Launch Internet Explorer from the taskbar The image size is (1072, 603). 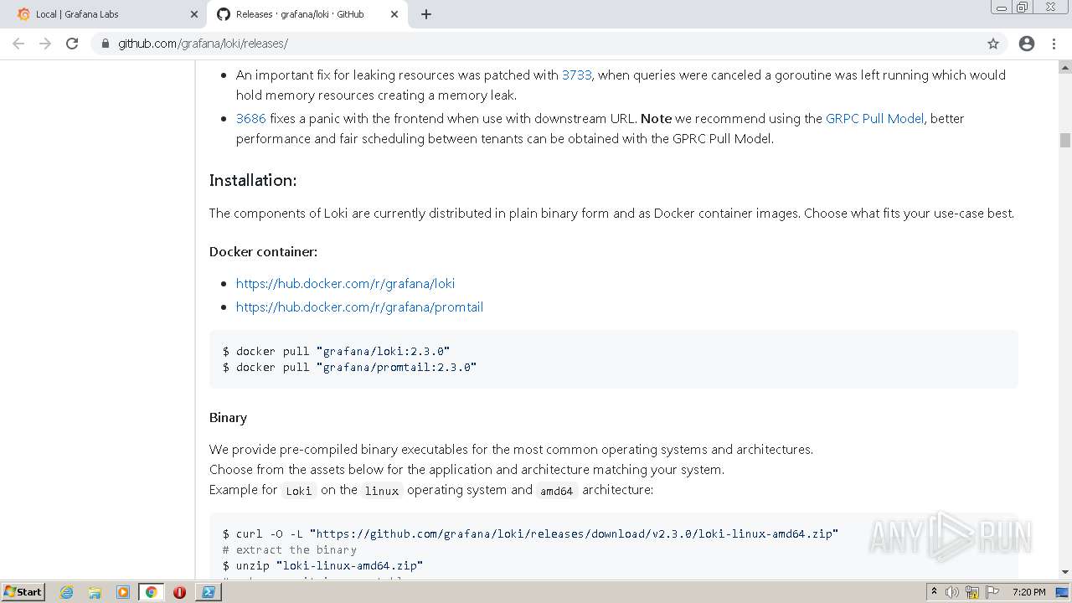(x=67, y=592)
